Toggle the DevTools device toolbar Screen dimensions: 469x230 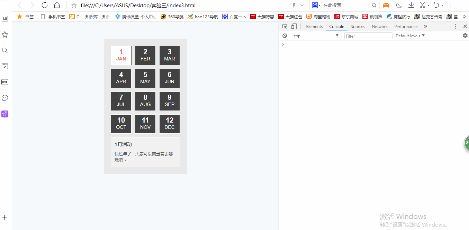pos(294,26)
